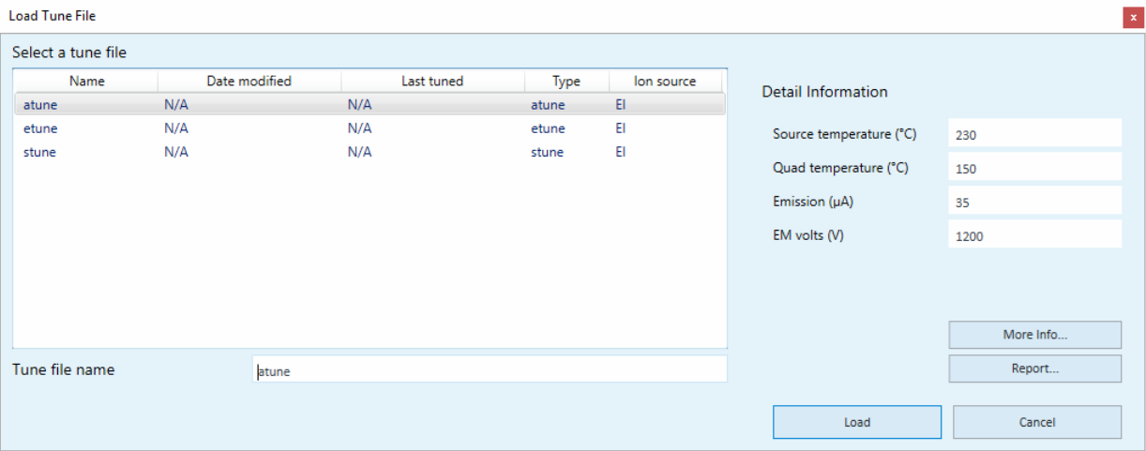Click the Quad temperature value field
The height and width of the screenshot is (451, 1146).
(1035, 168)
